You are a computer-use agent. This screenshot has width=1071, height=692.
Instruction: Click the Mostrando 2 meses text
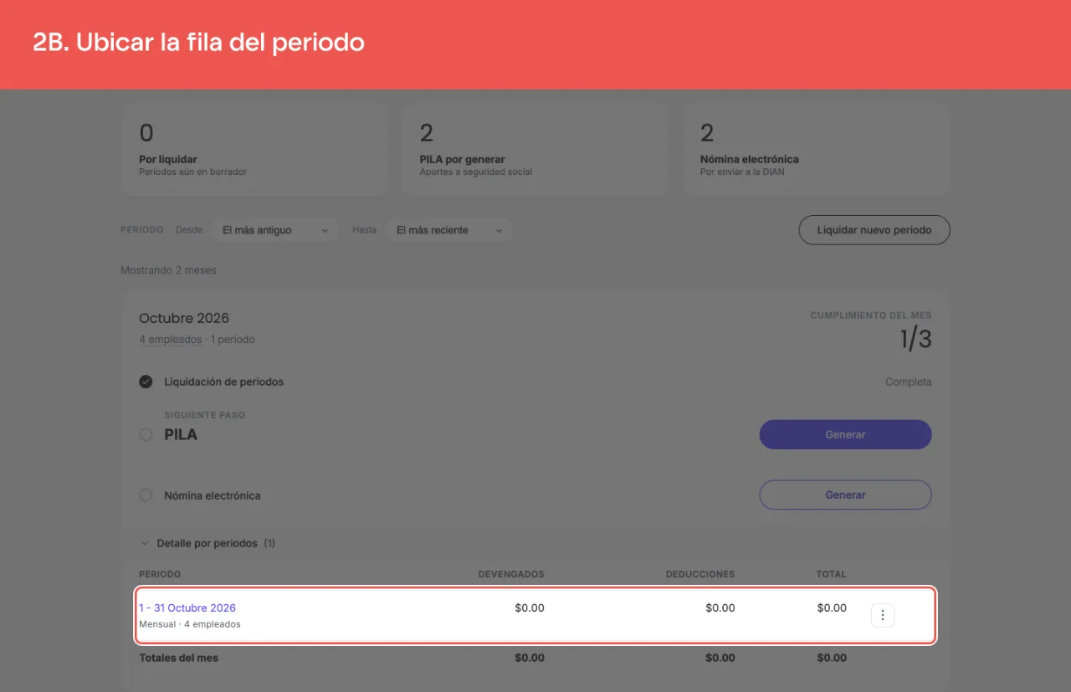click(168, 270)
